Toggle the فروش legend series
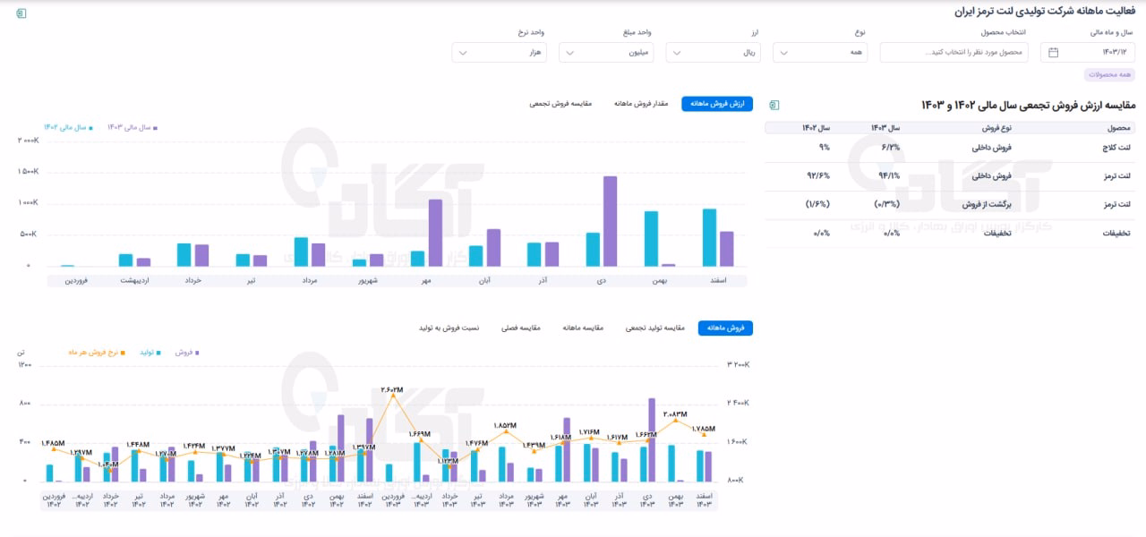1146x537 pixels. click(x=187, y=353)
